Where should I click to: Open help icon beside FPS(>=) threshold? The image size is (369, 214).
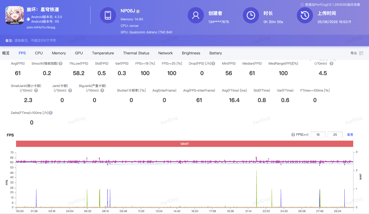pyautogui.click(x=293, y=135)
